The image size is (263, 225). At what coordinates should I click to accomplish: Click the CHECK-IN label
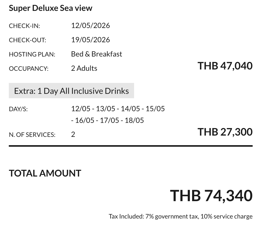(x=24, y=26)
